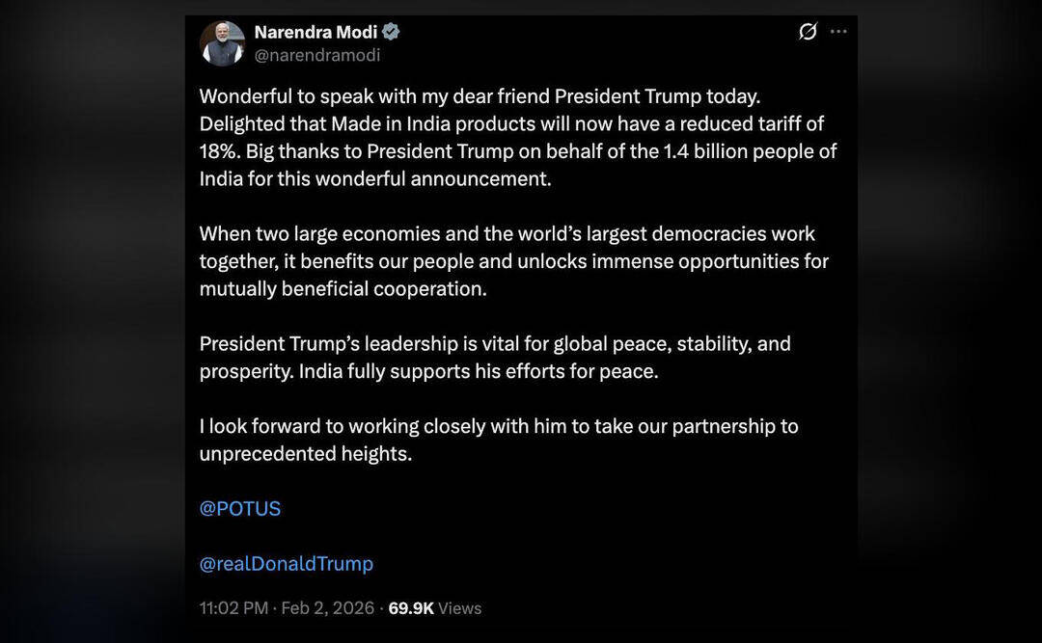Click the word Views beside the count
This screenshot has width=1042, height=643.
click(x=458, y=607)
